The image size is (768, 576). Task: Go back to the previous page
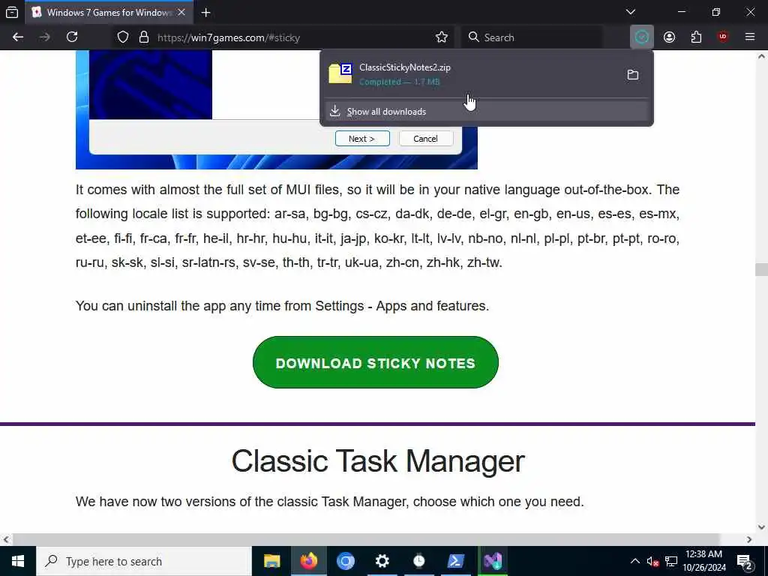(18, 37)
